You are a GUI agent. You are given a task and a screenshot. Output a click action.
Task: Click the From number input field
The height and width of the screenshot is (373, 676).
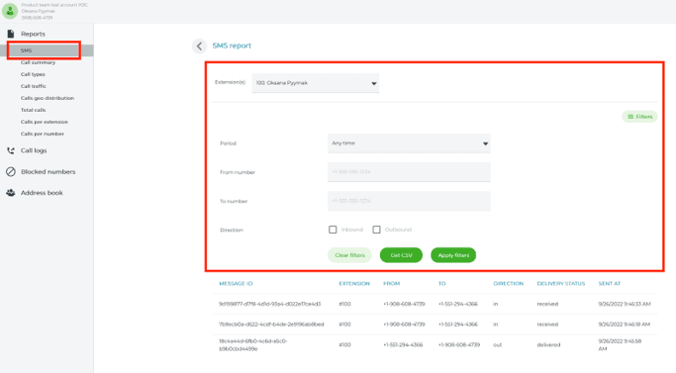point(409,172)
